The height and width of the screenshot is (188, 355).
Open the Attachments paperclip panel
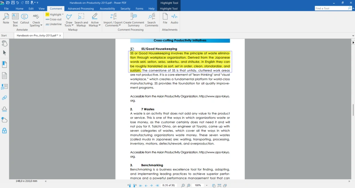coord(4,98)
